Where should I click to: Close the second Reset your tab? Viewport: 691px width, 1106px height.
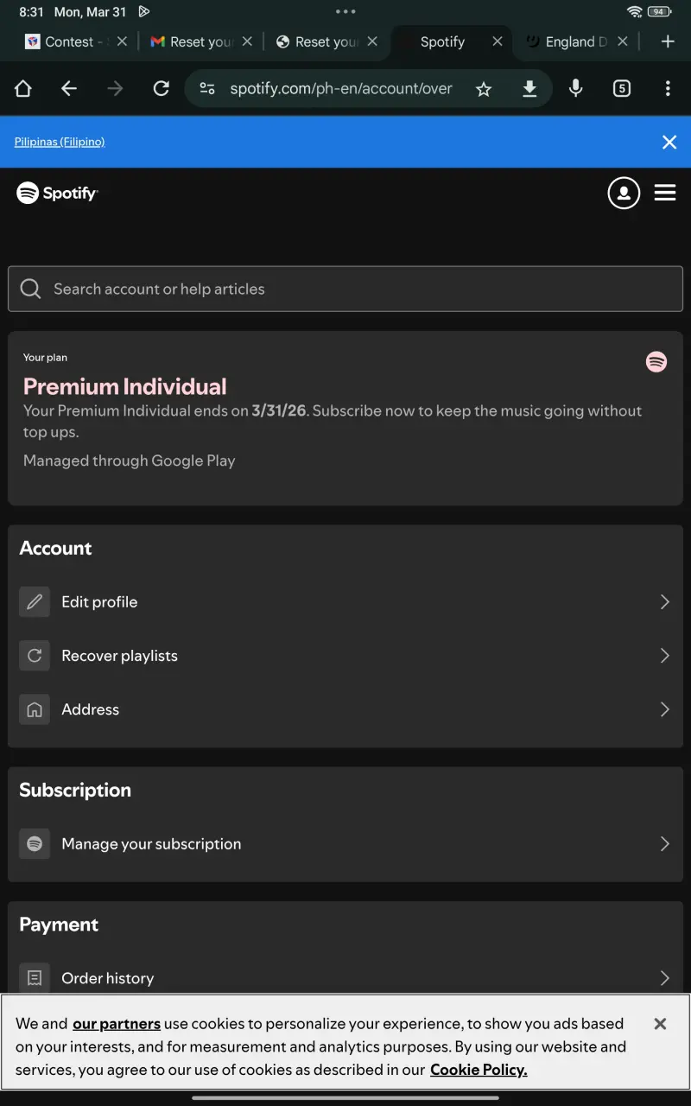click(372, 41)
